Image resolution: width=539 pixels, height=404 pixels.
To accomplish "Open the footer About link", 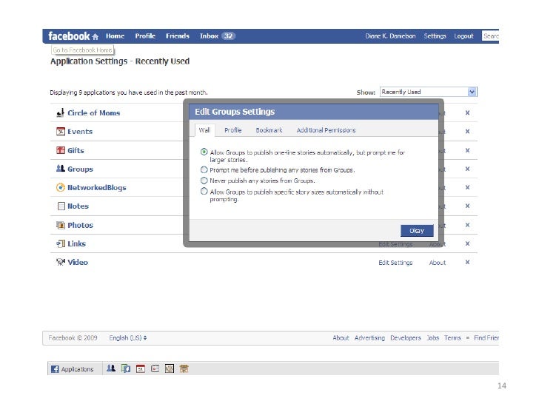I will coord(341,338).
